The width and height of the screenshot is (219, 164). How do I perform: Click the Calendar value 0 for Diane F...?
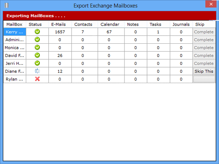click(x=109, y=71)
